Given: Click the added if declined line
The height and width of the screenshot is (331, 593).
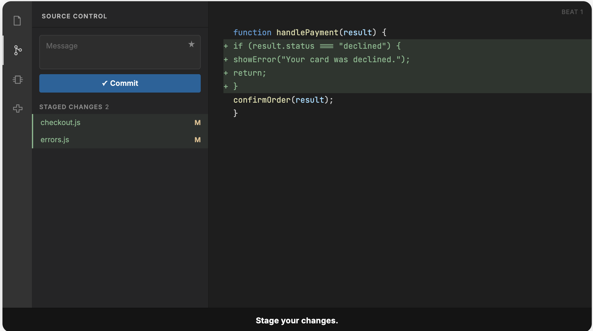Looking at the screenshot, I should (408, 46).
